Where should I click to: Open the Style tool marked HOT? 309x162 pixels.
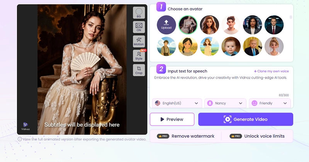click(x=139, y=56)
